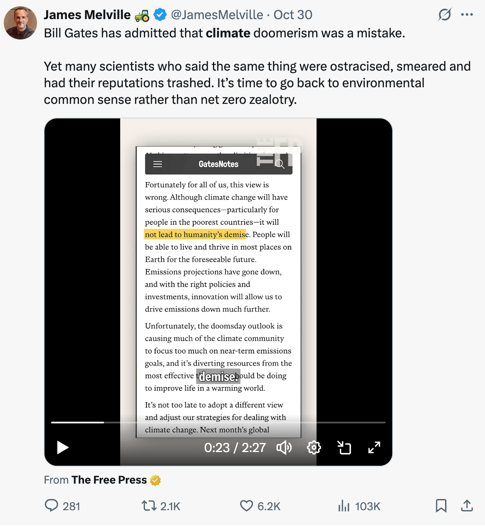This screenshot has width=485, height=526.
Task: Open the three-dot more options menu
Action: point(467,15)
